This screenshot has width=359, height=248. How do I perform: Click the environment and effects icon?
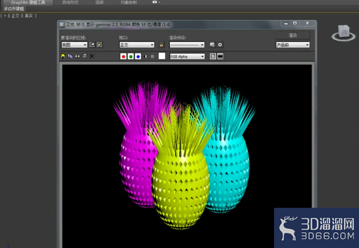coord(220,45)
